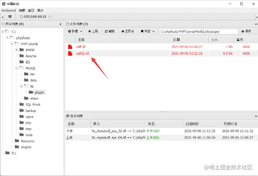The image size is (258, 176).
Task: Open the tmp folder icon
Action: (21, 129)
